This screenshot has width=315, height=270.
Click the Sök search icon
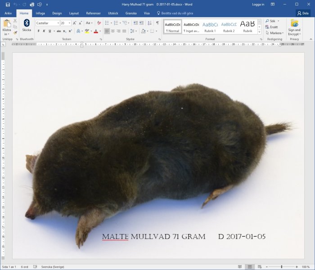click(267, 21)
